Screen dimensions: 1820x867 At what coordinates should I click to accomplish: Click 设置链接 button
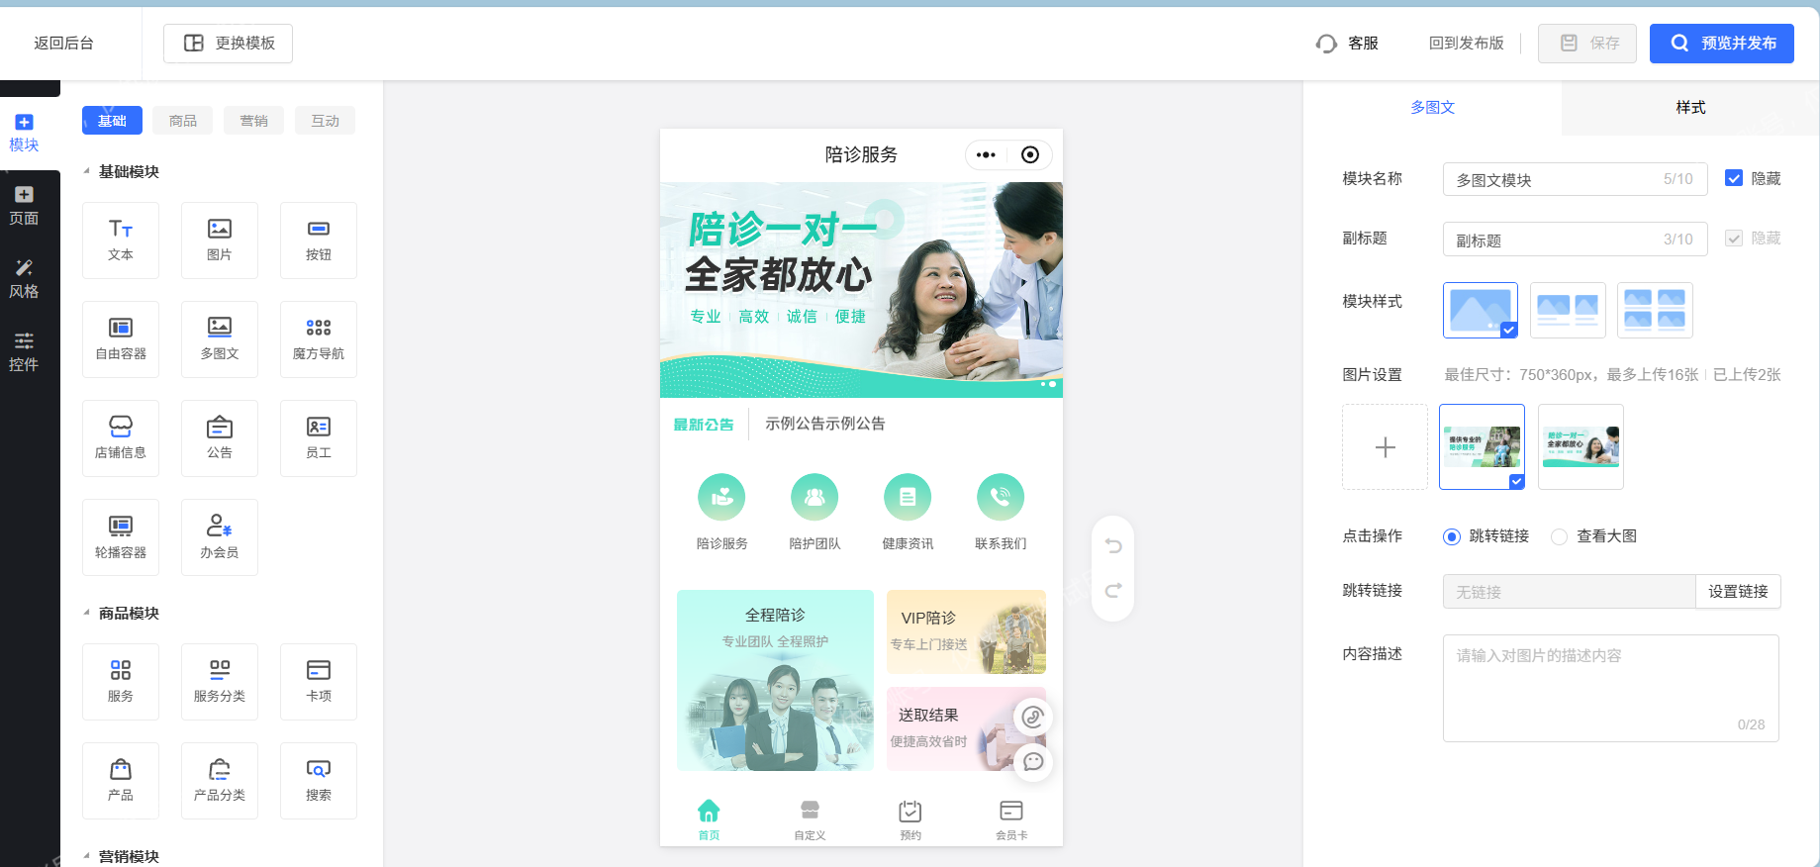(1738, 591)
